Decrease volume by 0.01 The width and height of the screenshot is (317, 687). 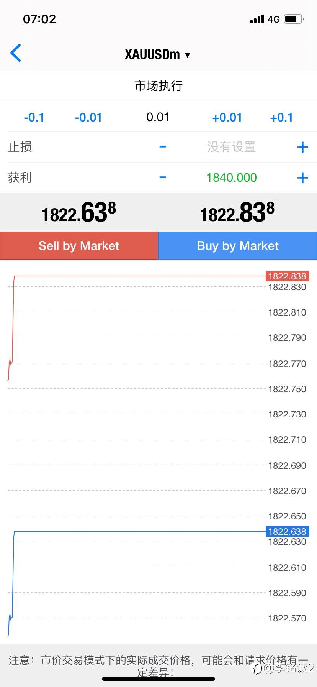pos(88,117)
